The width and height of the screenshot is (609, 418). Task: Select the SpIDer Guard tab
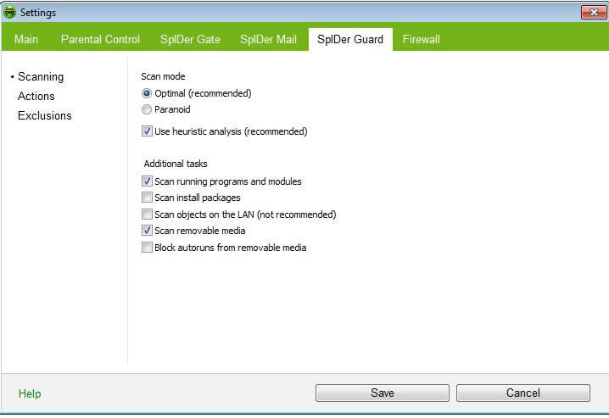[350, 39]
